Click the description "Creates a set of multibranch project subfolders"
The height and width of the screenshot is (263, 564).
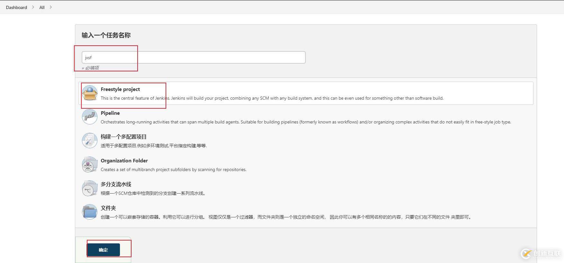pos(174,170)
